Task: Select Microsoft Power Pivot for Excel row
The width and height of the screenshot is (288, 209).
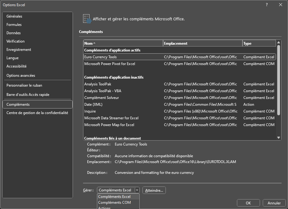Action: coord(180,64)
